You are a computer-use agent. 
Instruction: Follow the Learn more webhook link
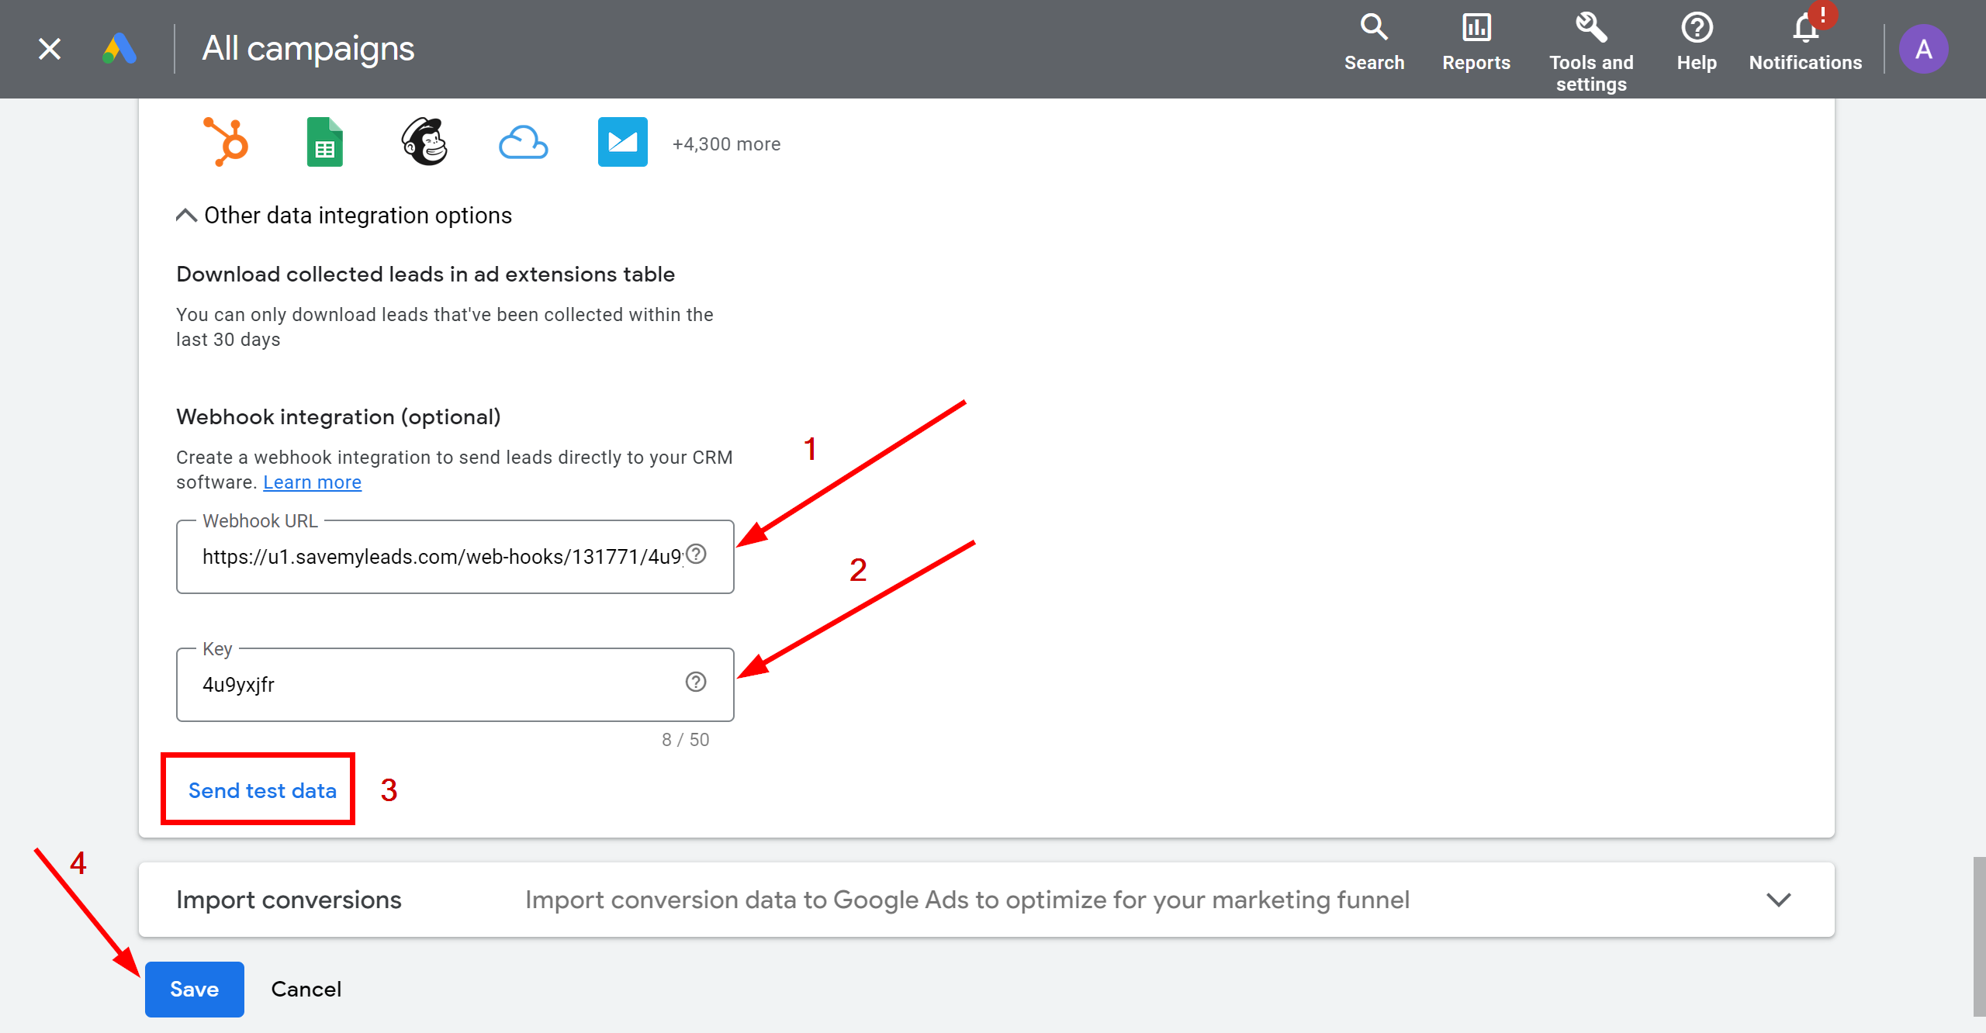click(312, 482)
